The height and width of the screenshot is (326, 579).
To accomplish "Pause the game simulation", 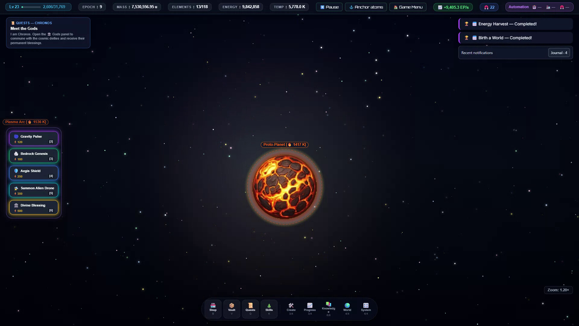I will coord(329,7).
